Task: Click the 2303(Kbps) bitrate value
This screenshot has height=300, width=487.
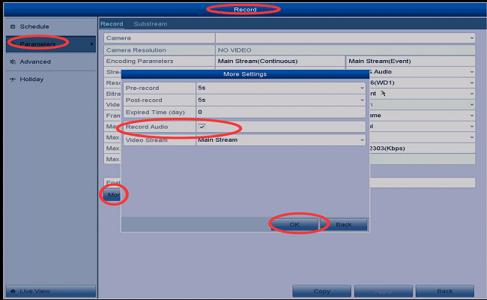Action: click(387, 148)
